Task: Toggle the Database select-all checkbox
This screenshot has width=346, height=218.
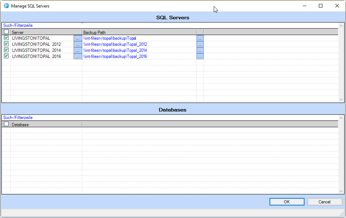Action: coord(6,124)
